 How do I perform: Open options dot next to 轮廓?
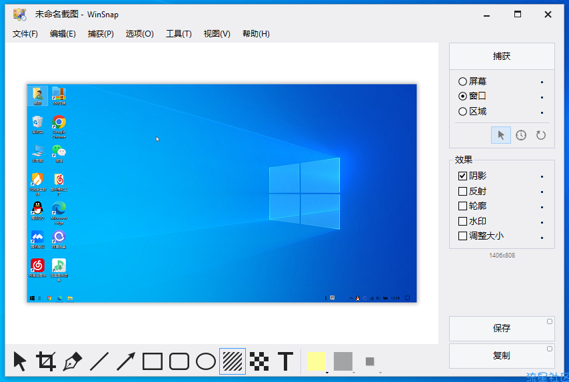[x=542, y=208]
